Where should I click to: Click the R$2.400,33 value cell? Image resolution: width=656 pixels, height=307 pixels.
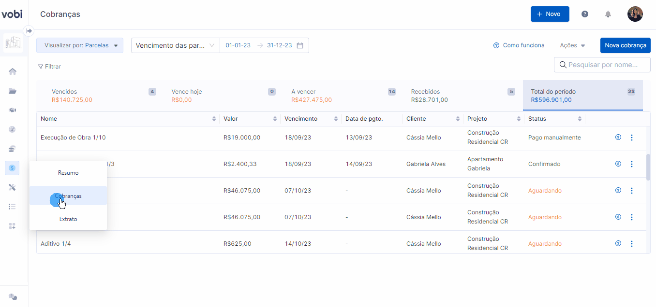tap(240, 164)
